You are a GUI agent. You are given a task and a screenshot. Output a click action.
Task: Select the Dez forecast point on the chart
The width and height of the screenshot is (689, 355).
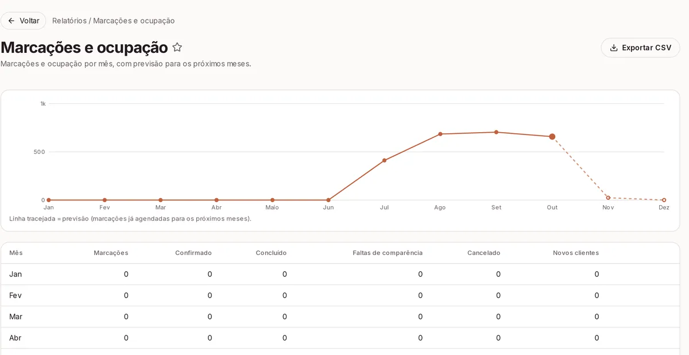664,200
